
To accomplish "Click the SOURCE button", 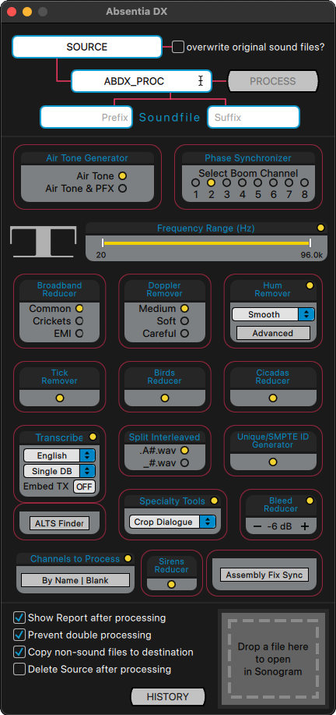I will [87, 47].
